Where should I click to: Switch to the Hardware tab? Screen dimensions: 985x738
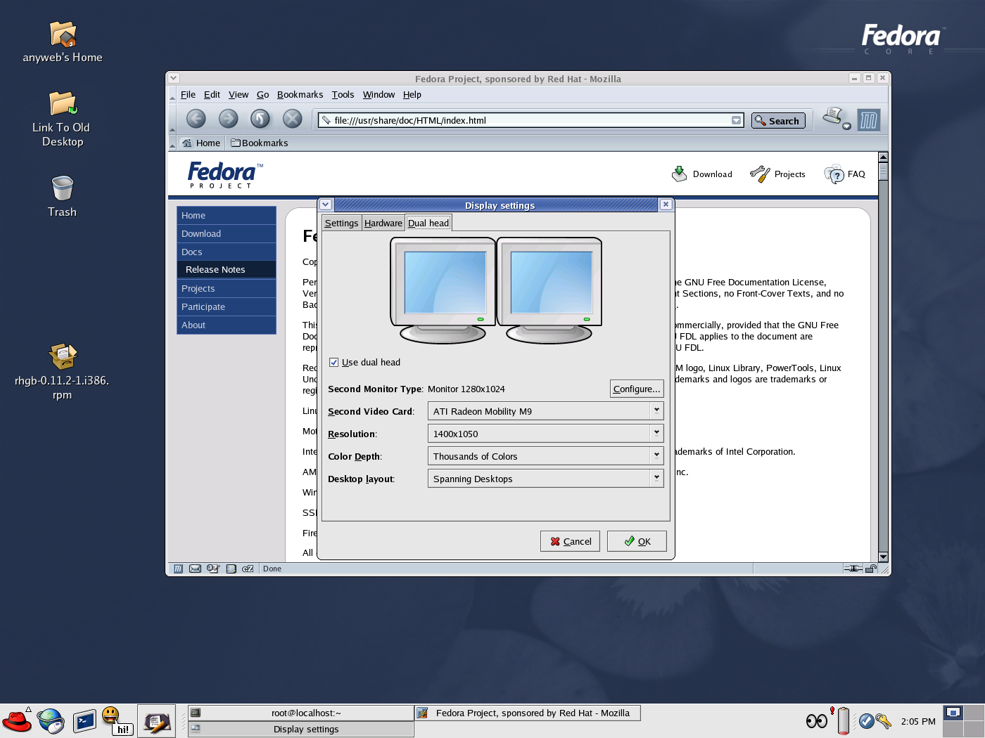click(x=383, y=223)
